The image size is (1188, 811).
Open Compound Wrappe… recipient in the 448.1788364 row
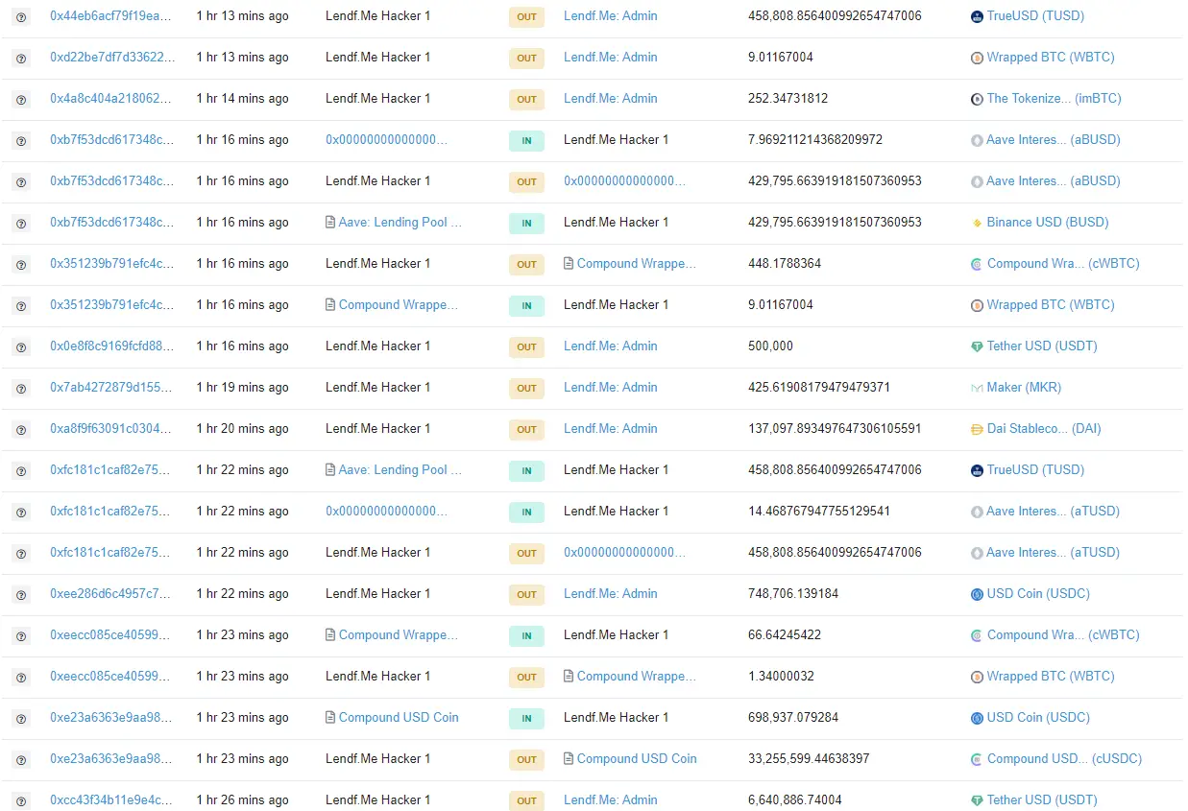tap(637, 264)
